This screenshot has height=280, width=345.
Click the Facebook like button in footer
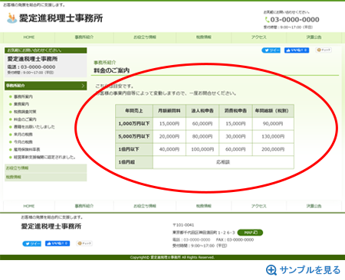[58, 243]
